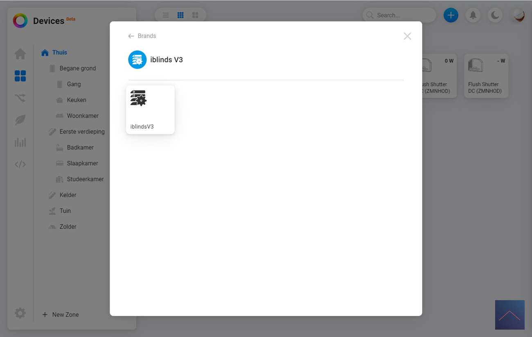Open the Flows shuffle icon
Screen dimensions: 532x337
[20, 98]
